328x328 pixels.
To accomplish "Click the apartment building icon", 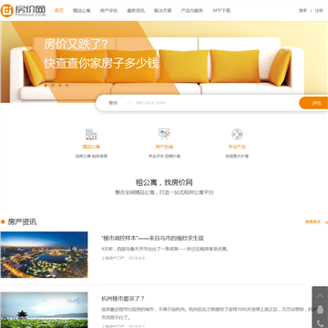I will [x=91, y=134].
